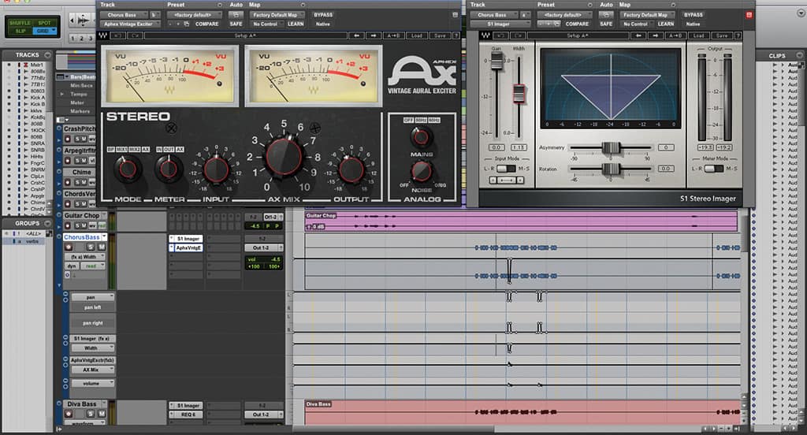Click the link icon above AX MIX knob
The height and width of the screenshot is (435, 807).
point(315,127)
